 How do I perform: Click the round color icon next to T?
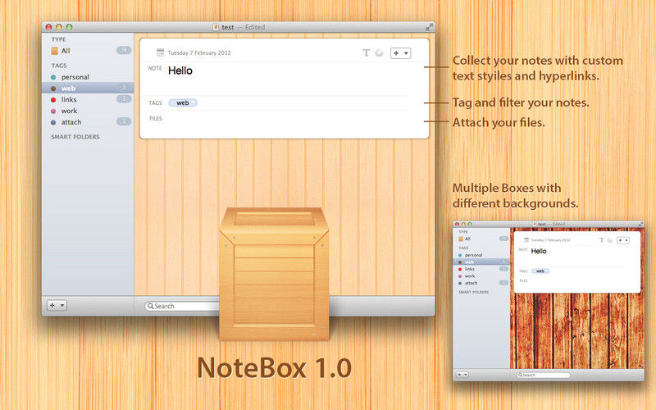point(379,52)
